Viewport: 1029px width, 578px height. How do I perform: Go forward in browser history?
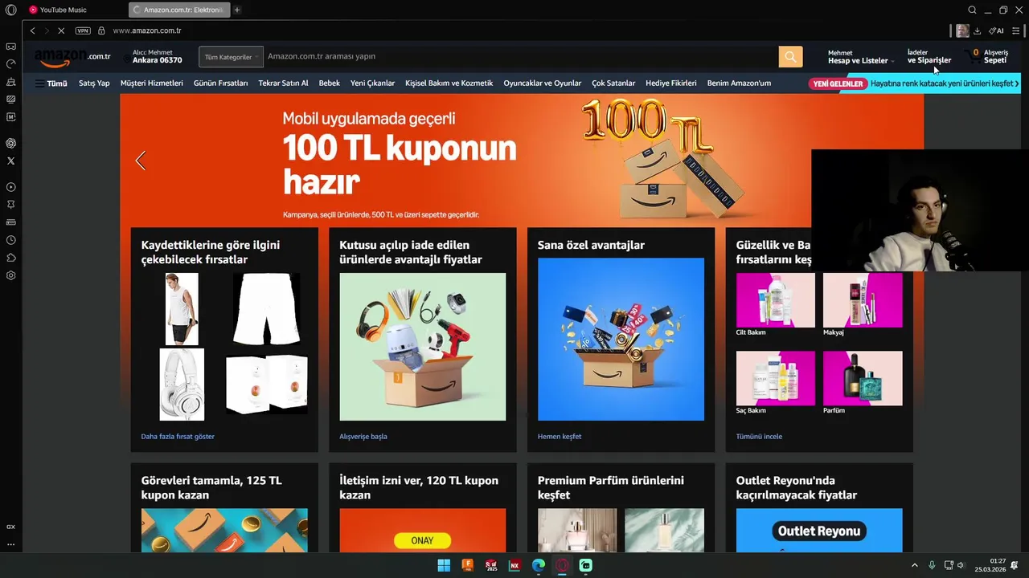(47, 31)
